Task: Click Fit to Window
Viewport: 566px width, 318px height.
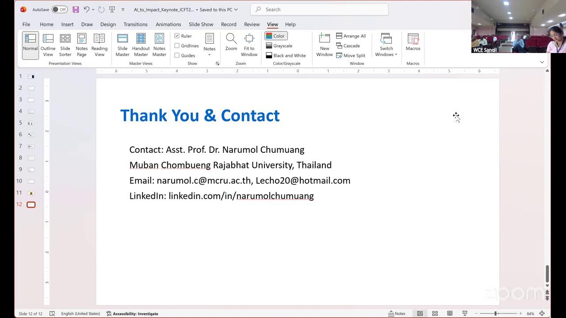Action: [x=249, y=45]
